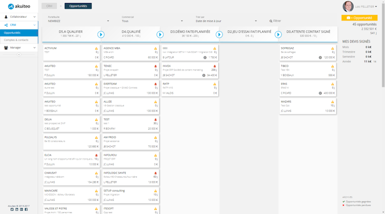Click the CRM breadcrumb

[49, 6]
